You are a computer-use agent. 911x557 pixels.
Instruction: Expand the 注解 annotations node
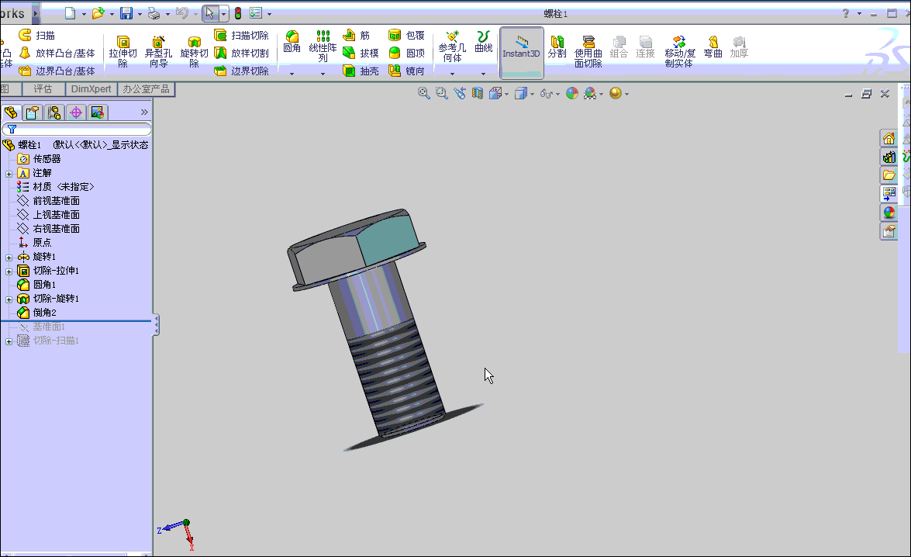(9, 174)
